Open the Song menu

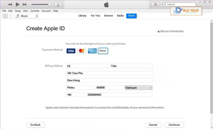pos(17,11)
